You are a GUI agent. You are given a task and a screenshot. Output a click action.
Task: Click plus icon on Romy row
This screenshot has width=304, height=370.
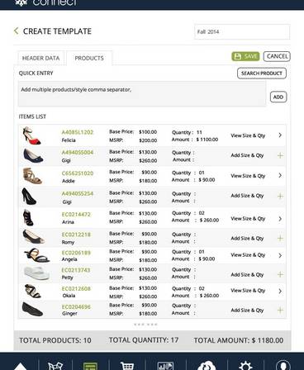pyautogui.click(x=280, y=238)
